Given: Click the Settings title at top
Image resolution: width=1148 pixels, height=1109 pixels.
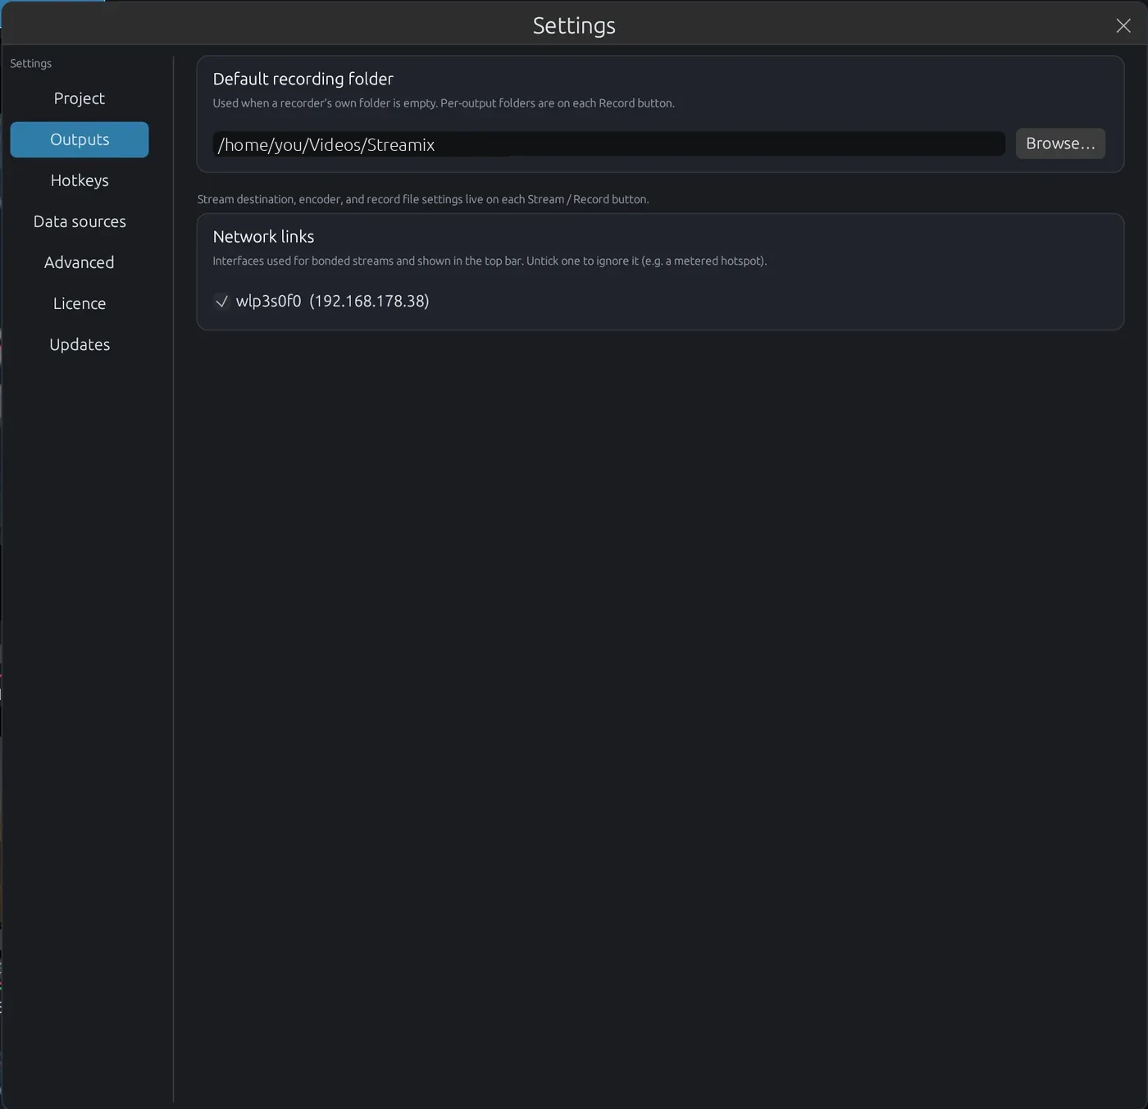Looking at the screenshot, I should [574, 25].
